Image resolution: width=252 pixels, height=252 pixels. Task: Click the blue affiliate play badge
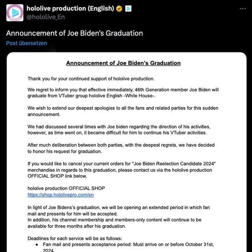pyautogui.click(x=128, y=8)
